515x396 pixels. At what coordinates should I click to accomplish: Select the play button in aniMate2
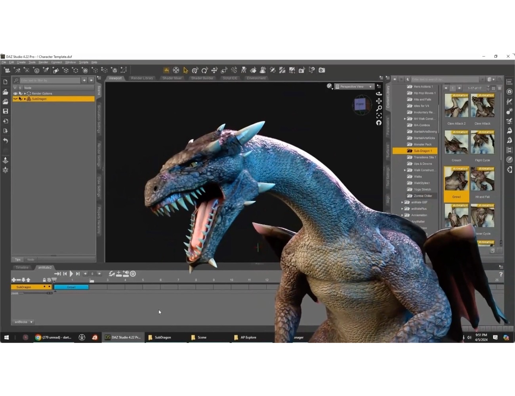click(71, 273)
